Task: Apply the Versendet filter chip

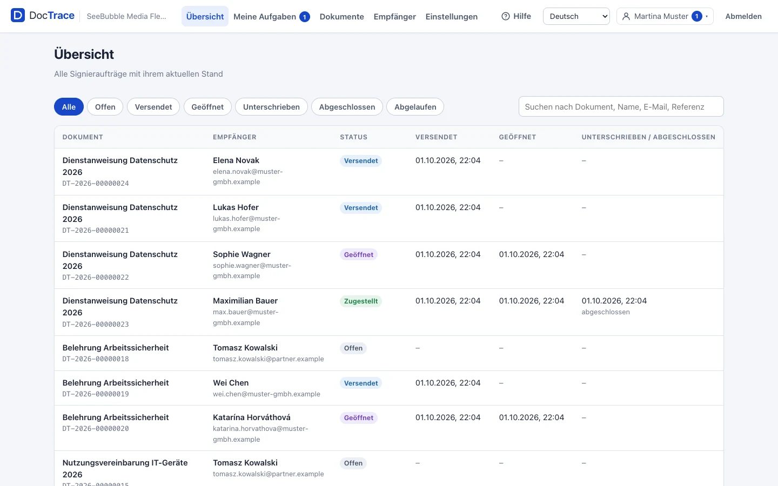Action: [x=153, y=107]
